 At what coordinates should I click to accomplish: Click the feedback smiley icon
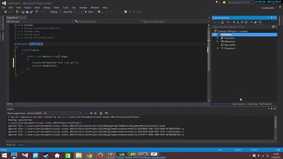224,3
